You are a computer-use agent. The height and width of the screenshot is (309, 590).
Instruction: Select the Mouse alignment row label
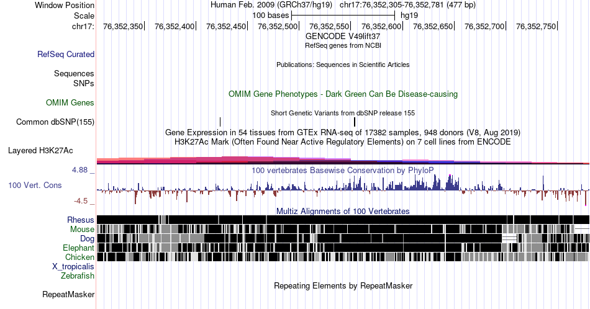[x=82, y=230]
